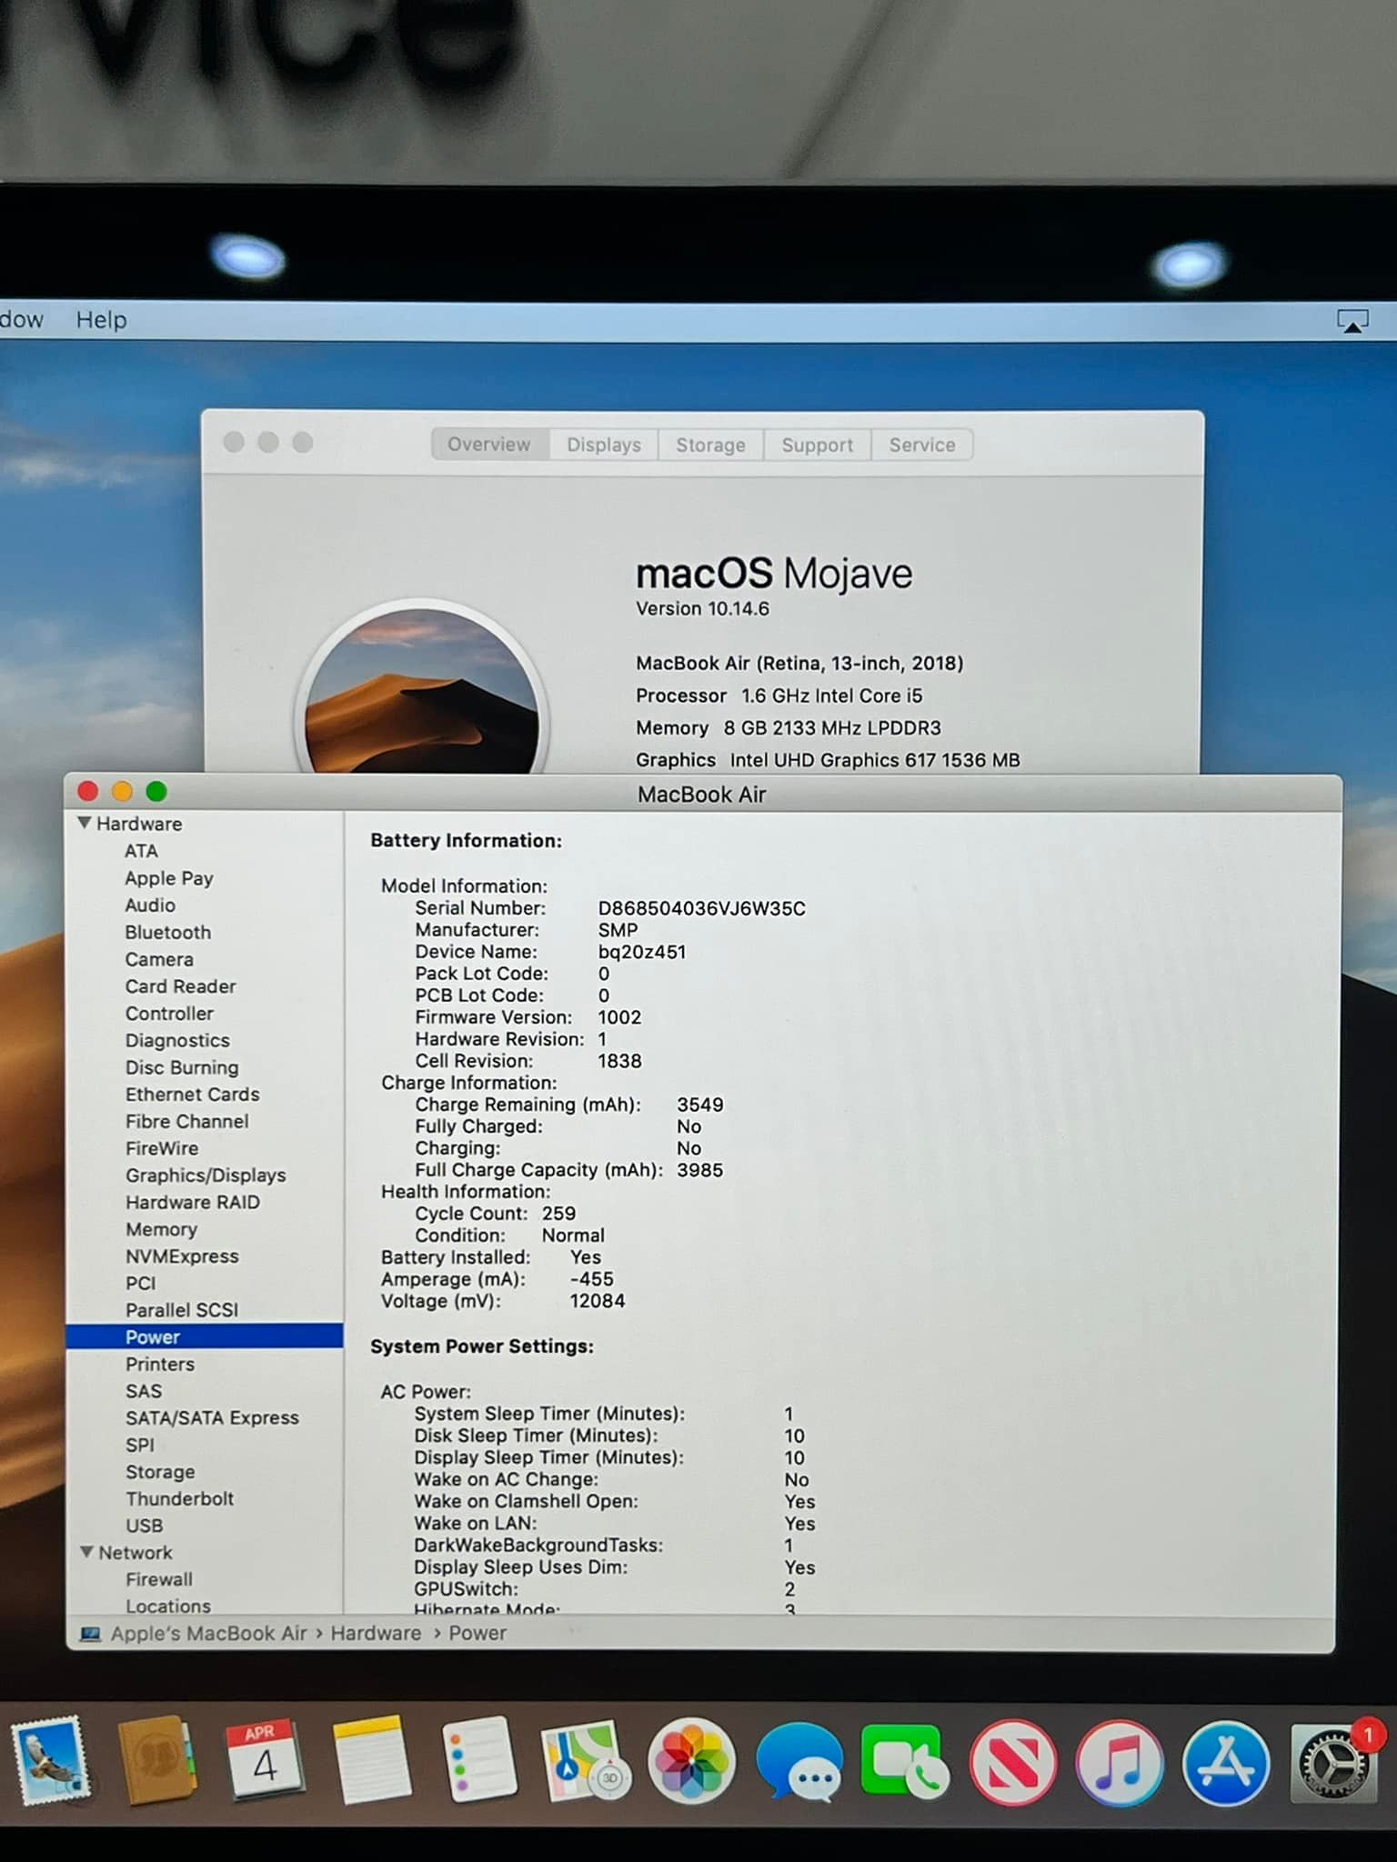This screenshot has height=1862, width=1397.
Task: Collapse the Hardware section triangle
Action: [x=85, y=823]
